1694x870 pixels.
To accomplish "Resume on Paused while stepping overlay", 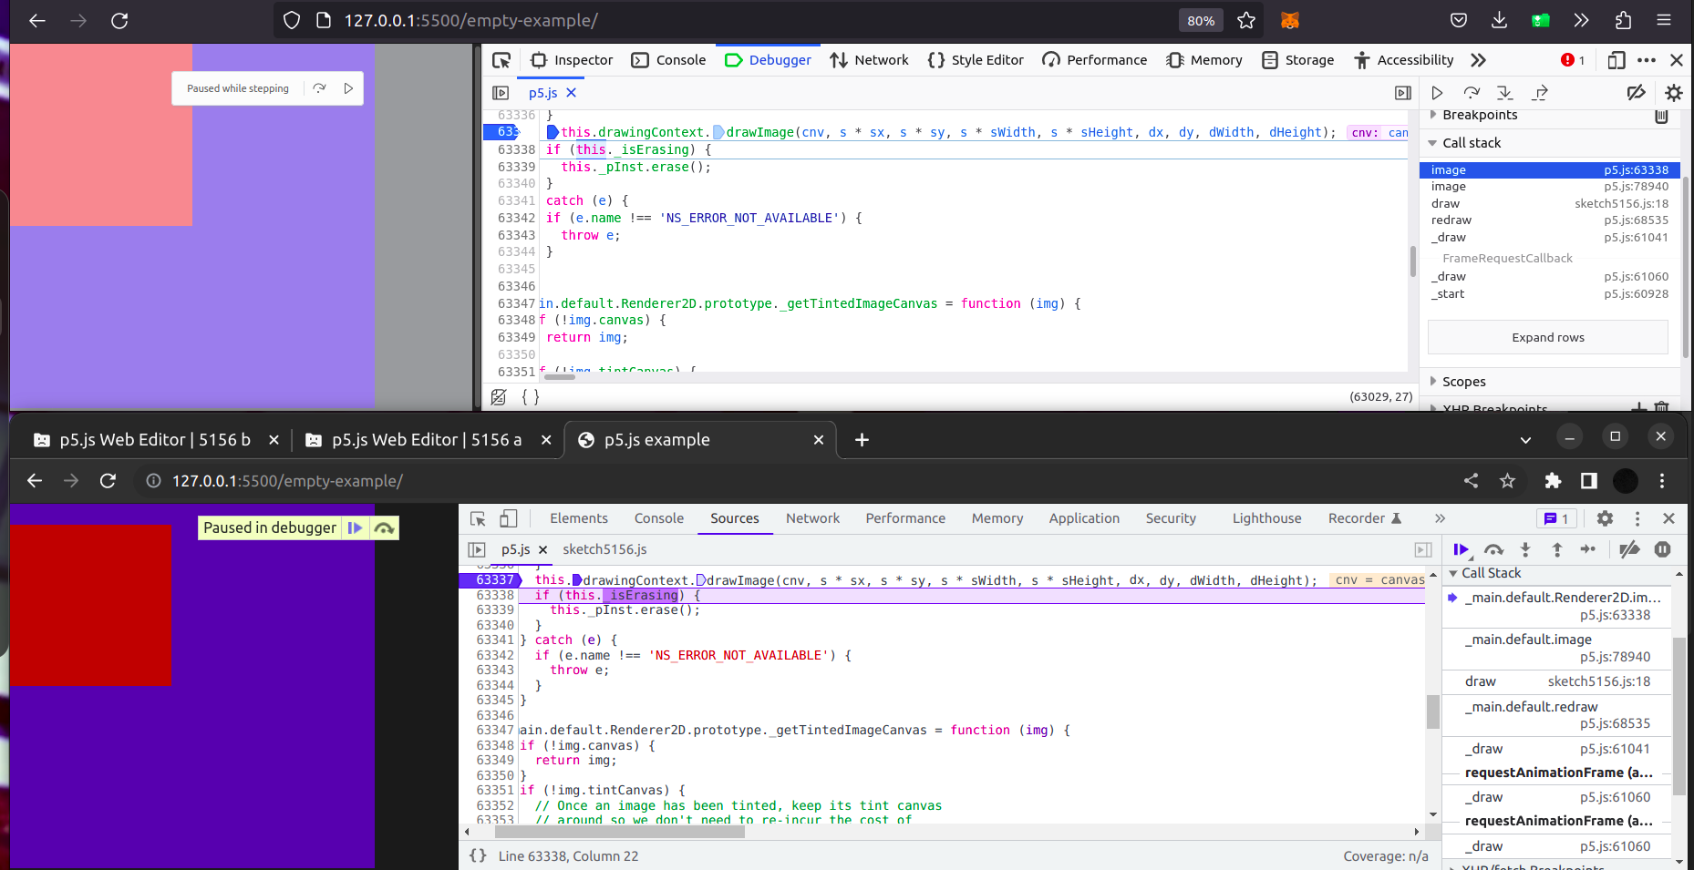I will pyautogui.click(x=348, y=88).
